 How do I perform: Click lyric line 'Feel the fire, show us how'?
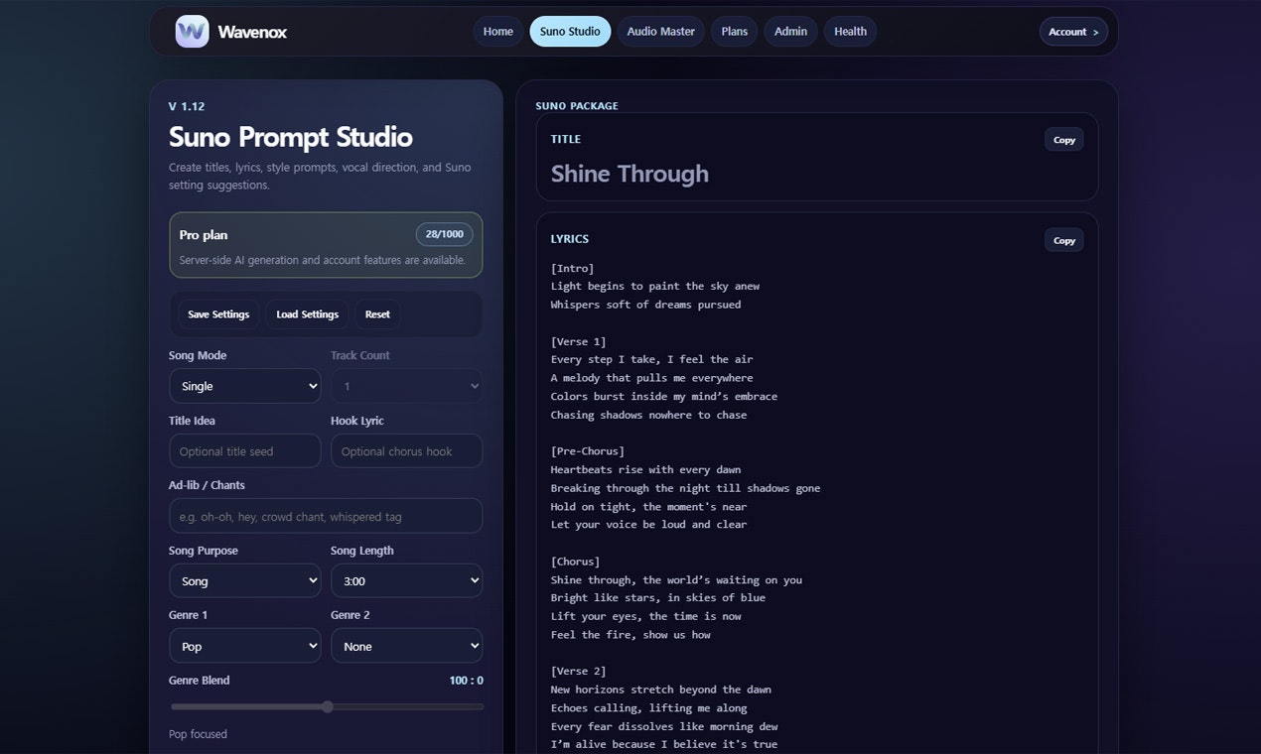tap(630, 635)
